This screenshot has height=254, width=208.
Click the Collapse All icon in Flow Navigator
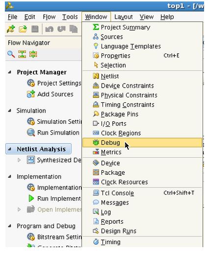[x=22, y=54]
